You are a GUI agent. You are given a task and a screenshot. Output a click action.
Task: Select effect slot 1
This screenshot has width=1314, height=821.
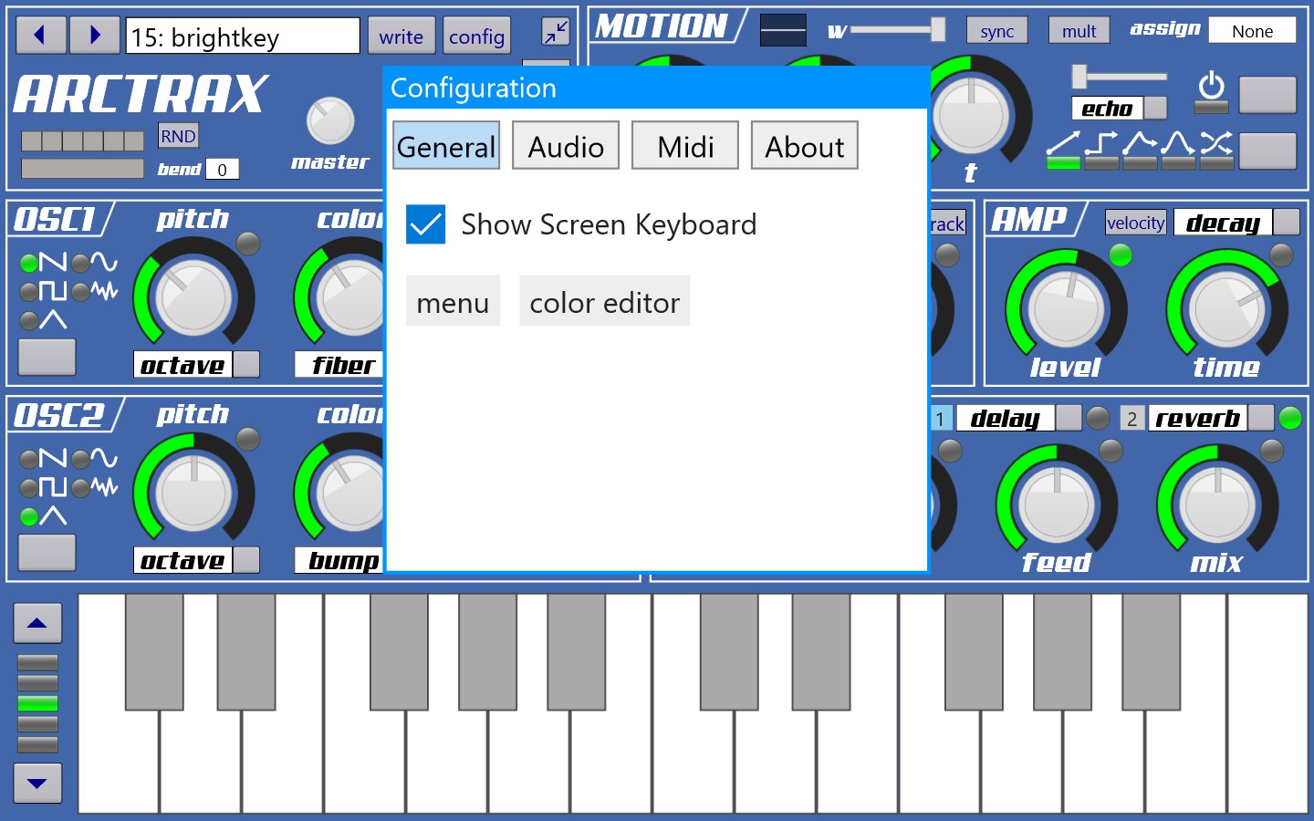[x=941, y=419]
